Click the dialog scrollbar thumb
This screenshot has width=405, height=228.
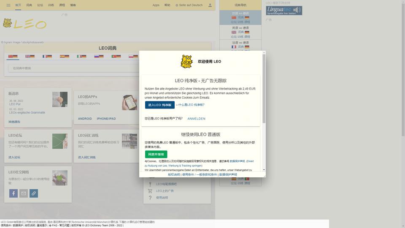[264, 89]
